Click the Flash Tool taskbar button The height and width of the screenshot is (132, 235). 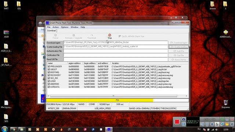[109, 129]
